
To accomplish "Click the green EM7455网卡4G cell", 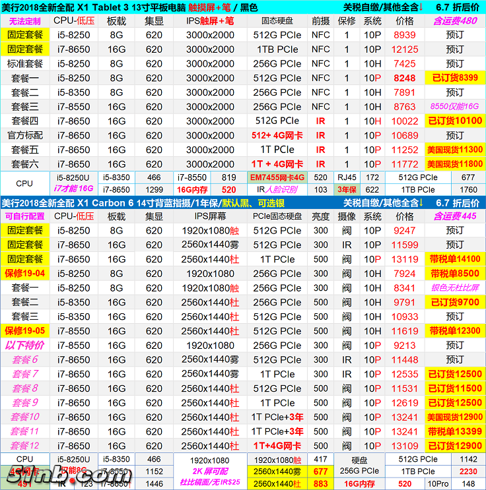I will 277,177.
